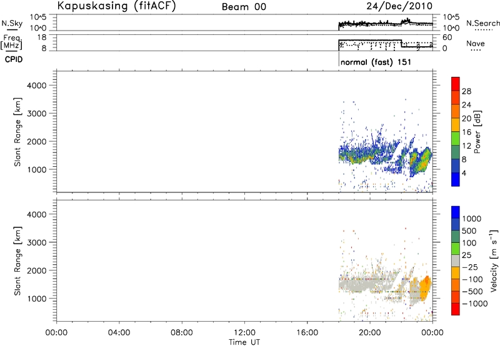Click the "28" label on Power colour bar
The width and height of the screenshot is (500, 346).
tap(466, 91)
